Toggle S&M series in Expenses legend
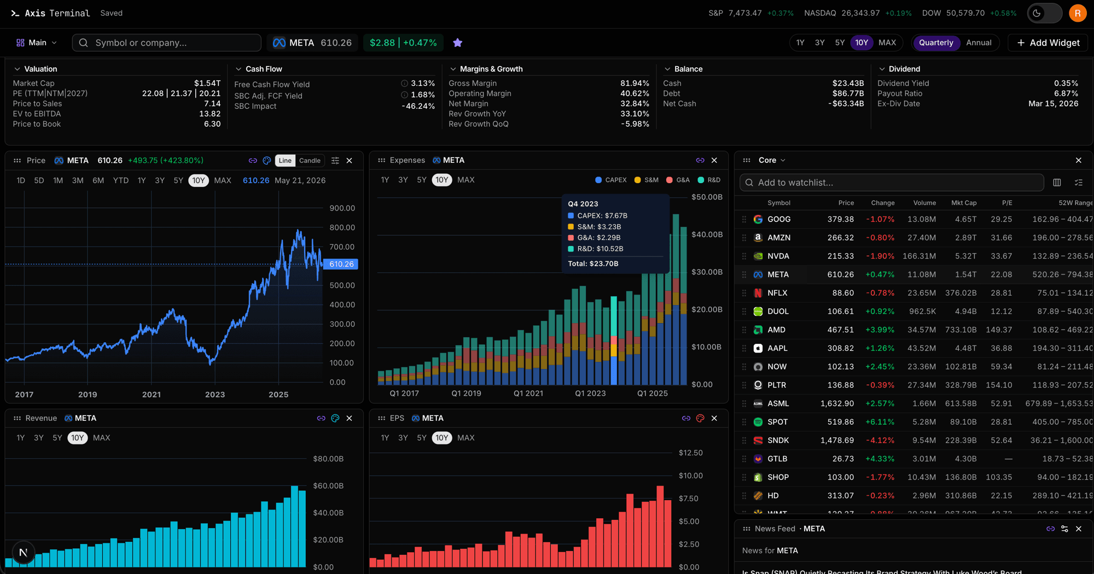 pos(646,180)
